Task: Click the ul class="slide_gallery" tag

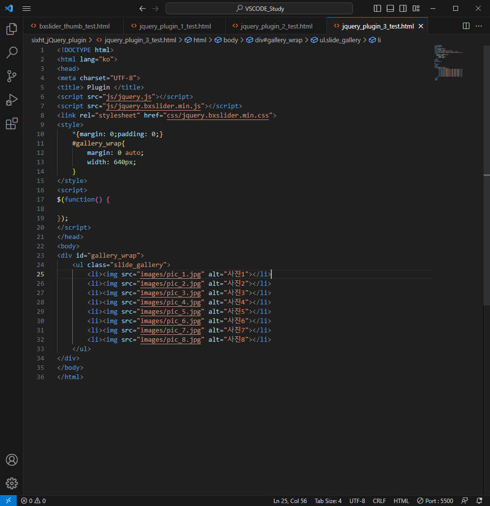Action: tap(121, 265)
